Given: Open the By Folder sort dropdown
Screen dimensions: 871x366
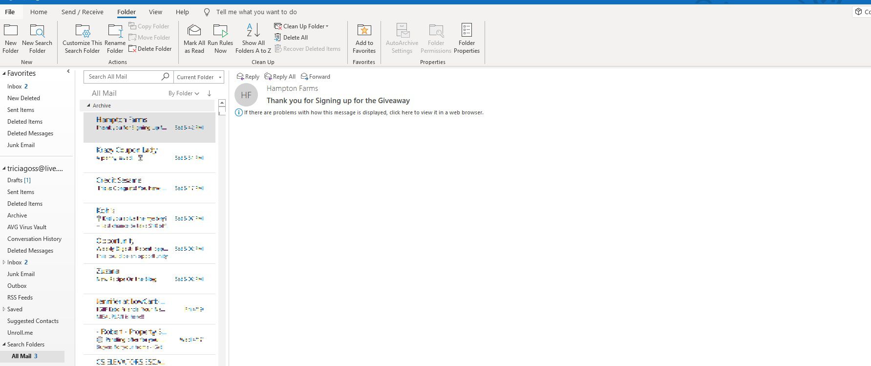Looking at the screenshot, I should pos(184,93).
